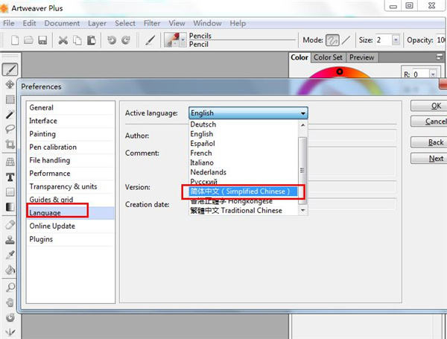Click the New document icon
This screenshot has height=339, width=447.
(x=15, y=40)
